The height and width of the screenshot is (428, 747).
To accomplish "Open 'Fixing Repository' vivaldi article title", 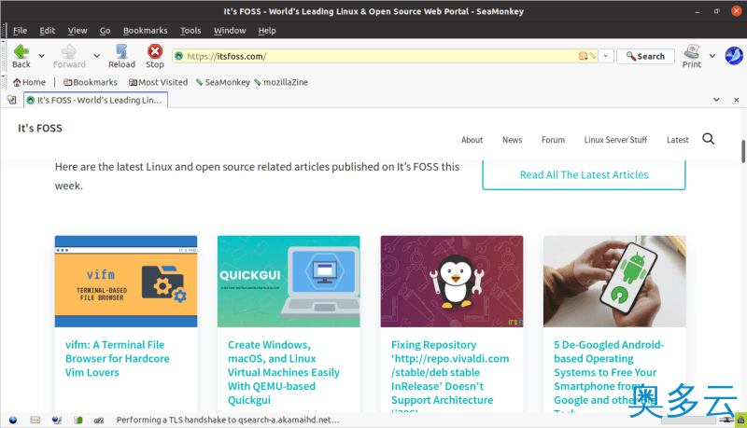I will point(450,376).
